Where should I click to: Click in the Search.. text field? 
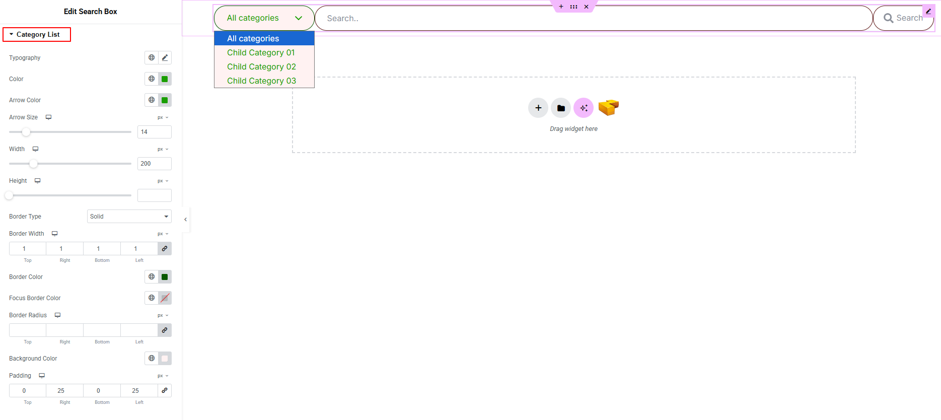[x=593, y=18]
